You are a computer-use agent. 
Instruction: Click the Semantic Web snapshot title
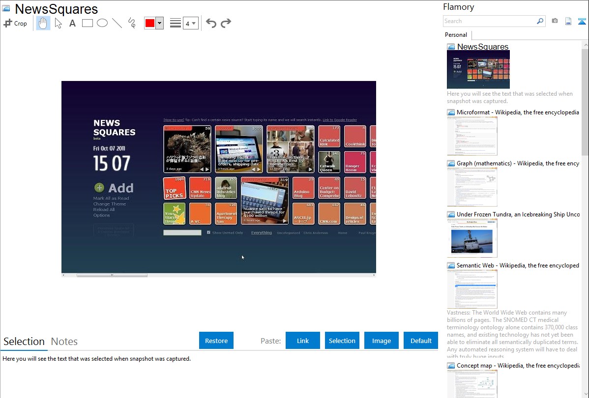pos(518,265)
